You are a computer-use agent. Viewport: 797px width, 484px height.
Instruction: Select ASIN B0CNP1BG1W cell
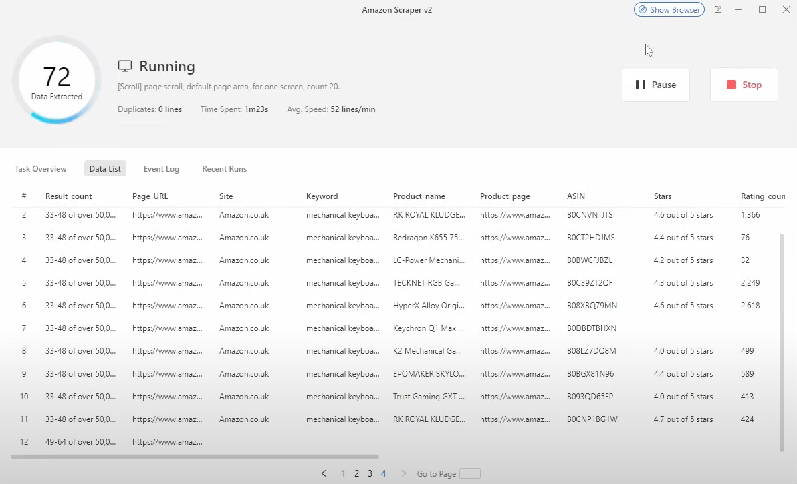[592, 419]
